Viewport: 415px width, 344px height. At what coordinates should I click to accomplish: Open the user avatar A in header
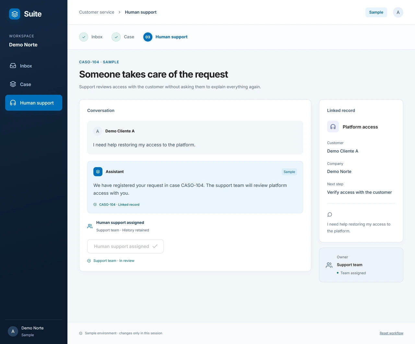[x=398, y=12]
